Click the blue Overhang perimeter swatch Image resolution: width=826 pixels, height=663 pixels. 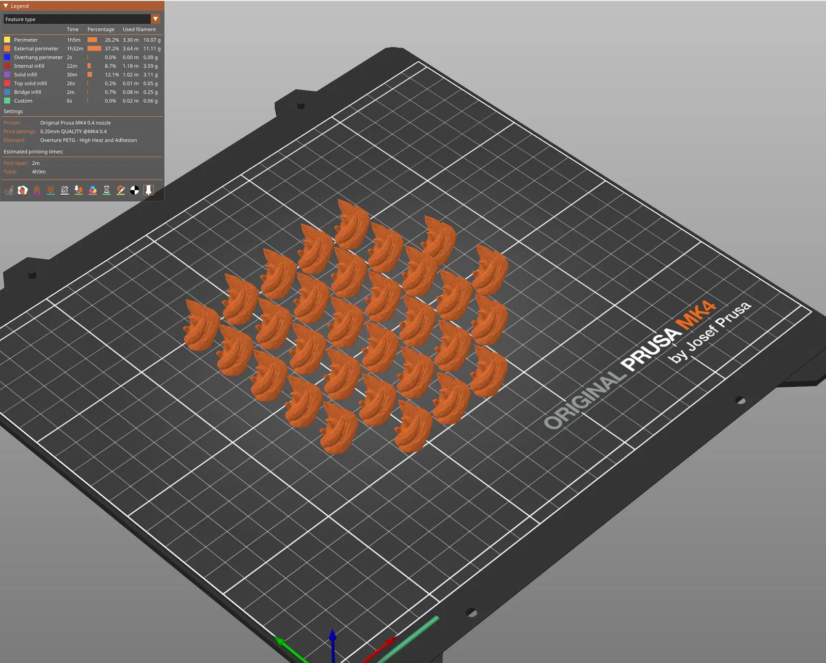[7, 57]
